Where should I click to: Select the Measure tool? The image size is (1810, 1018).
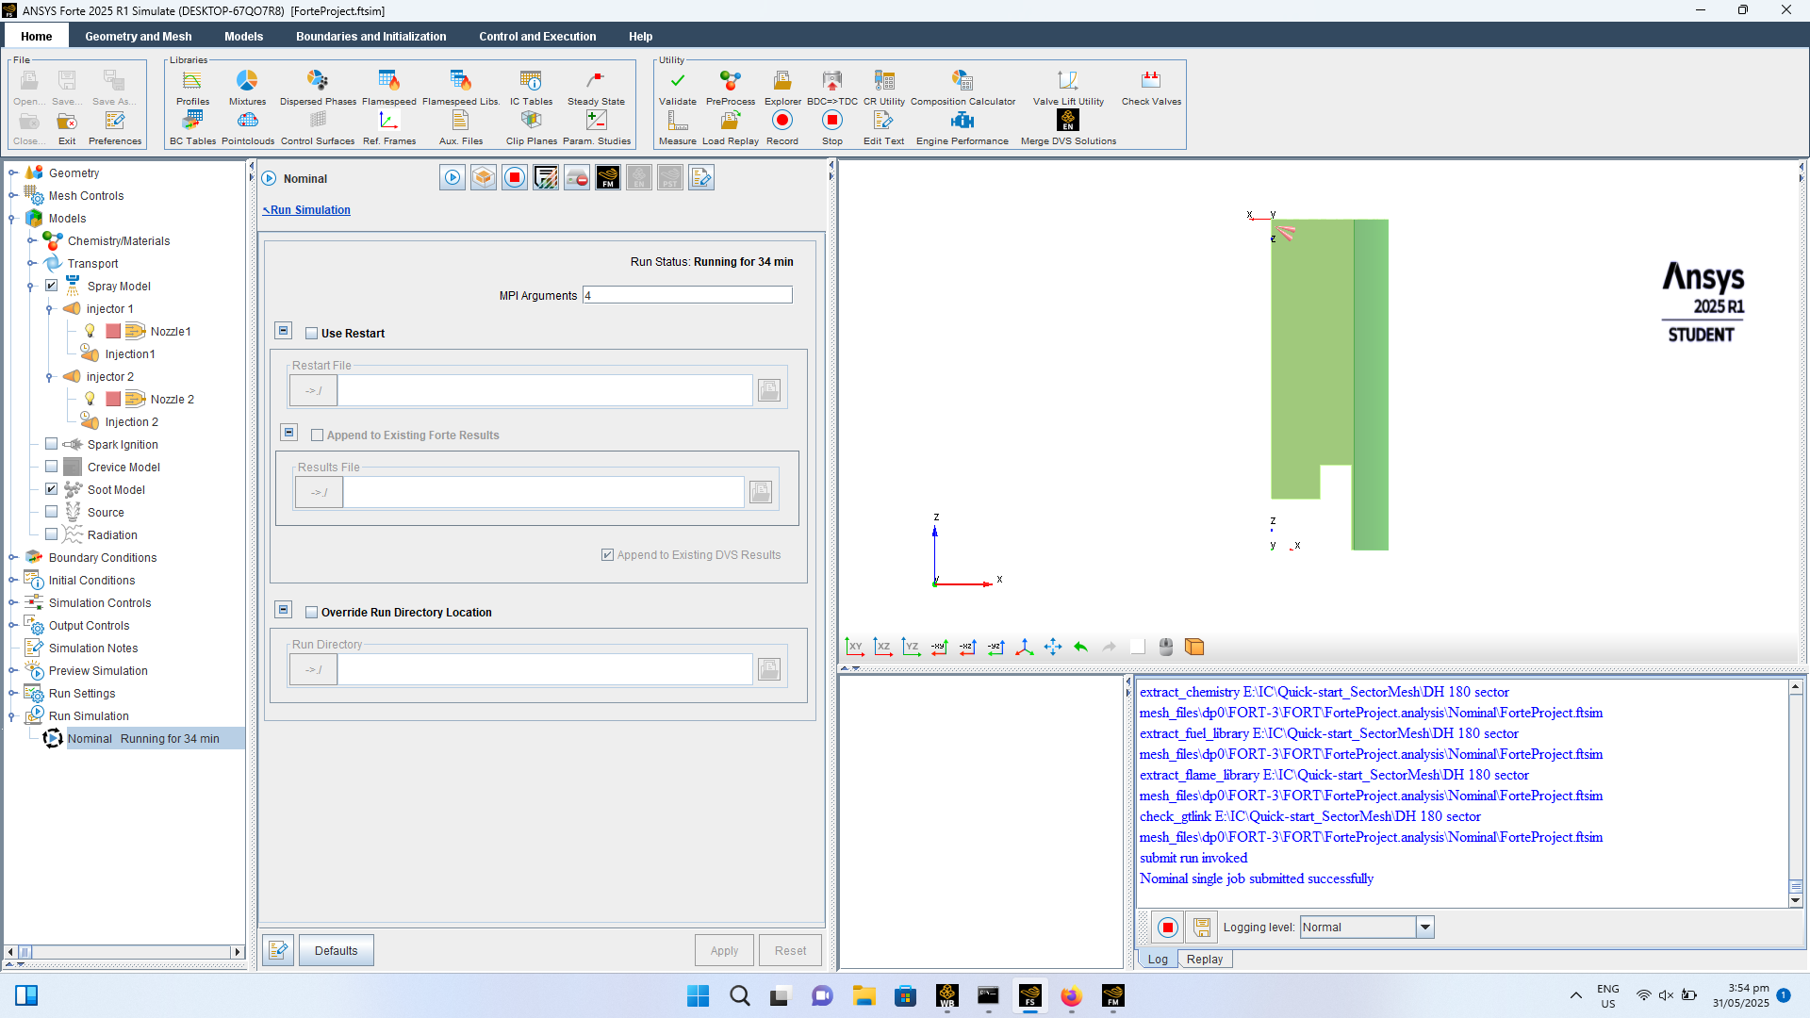(x=677, y=127)
